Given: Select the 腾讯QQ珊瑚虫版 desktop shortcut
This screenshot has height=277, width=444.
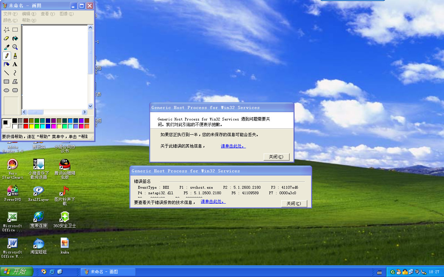Looking at the screenshot, I should tap(65, 169).
